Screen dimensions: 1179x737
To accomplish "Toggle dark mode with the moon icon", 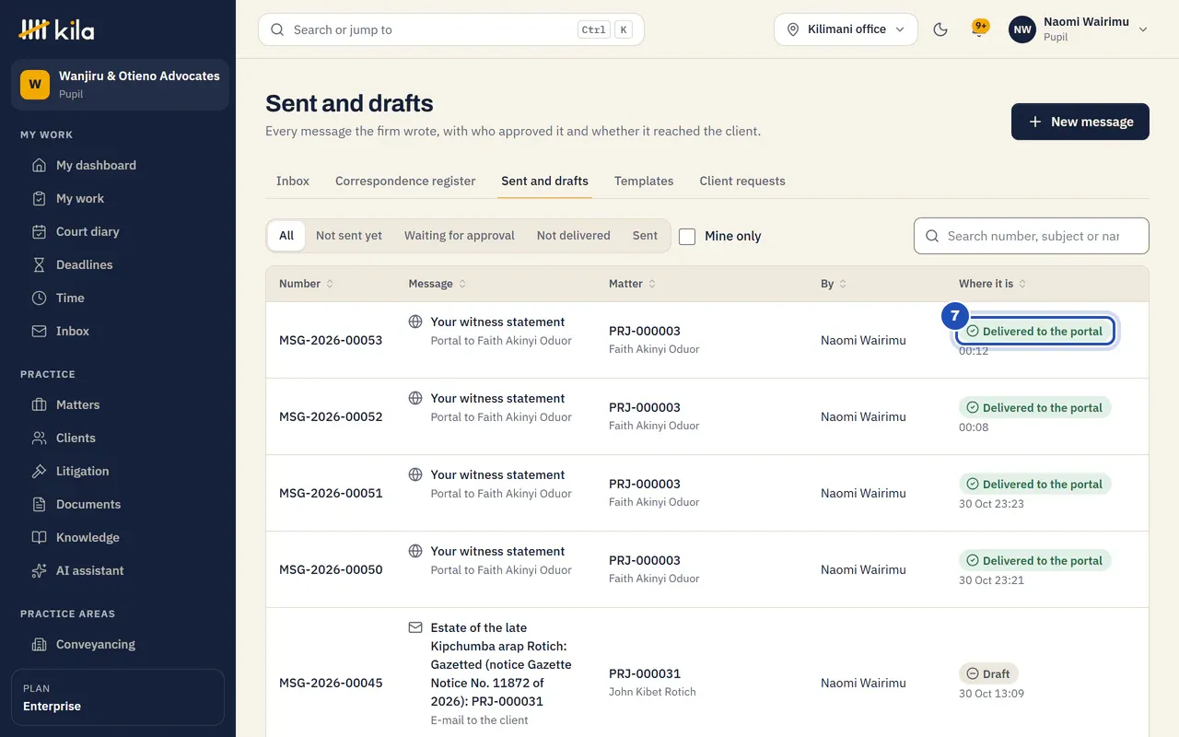I will click(940, 29).
